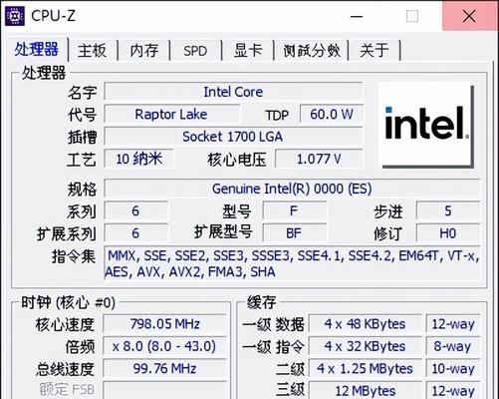Click the instruction set list starting with MMX
This screenshot has height=399, width=499.
(x=292, y=263)
